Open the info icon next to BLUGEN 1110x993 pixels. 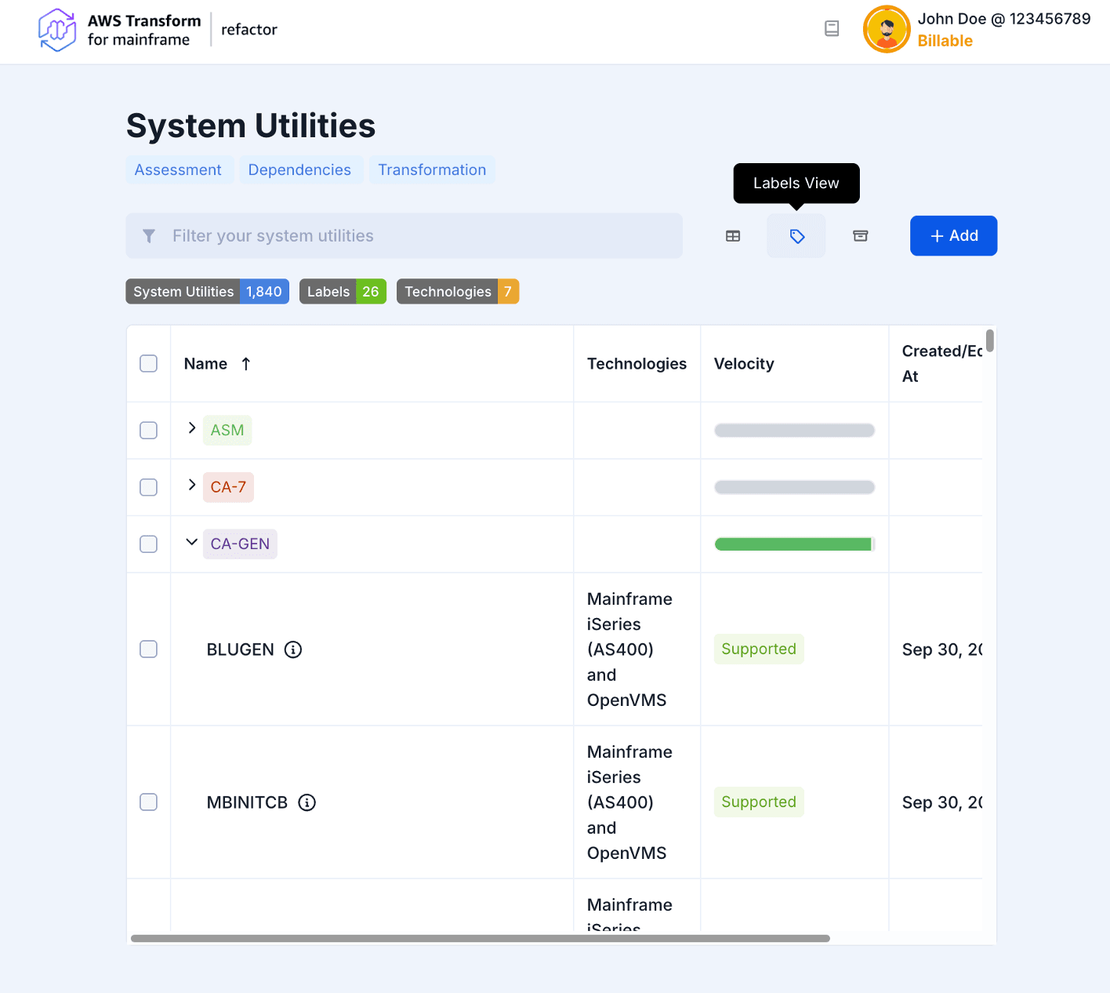tap(294, 649)
